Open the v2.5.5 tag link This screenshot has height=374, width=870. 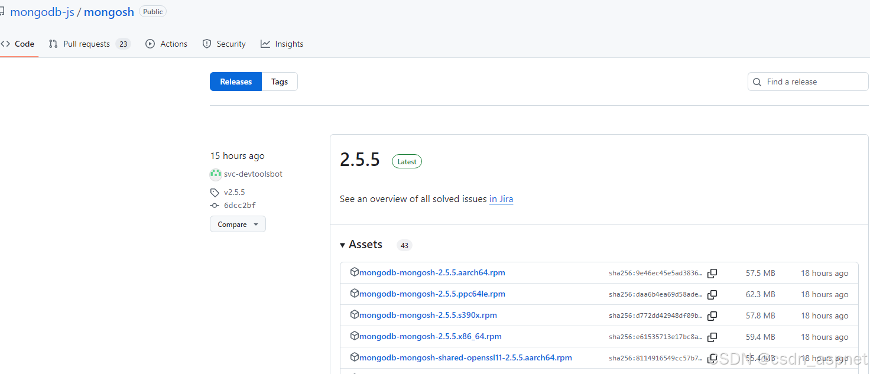[234, 192]
